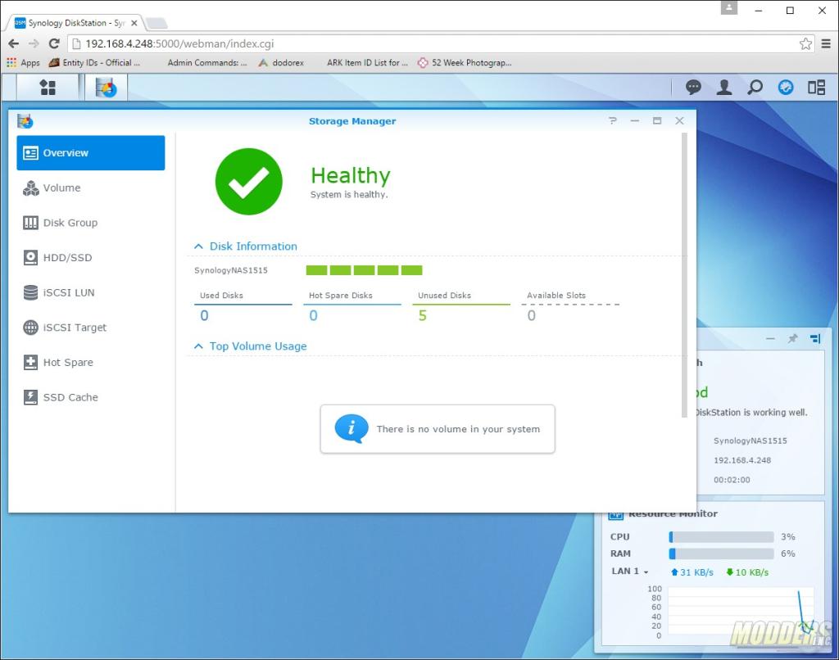839x660 pixels.
Task: Collapse the Top Volume Usage section
Action: (198, 346)
